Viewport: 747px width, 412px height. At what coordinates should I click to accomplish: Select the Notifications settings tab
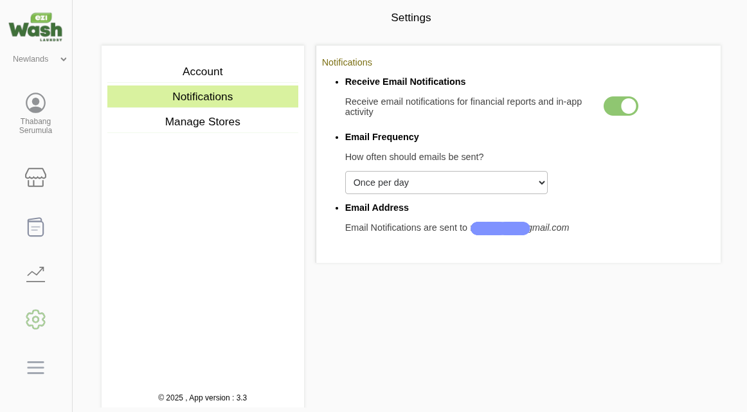pyautogui.click(x=203, y=96)
